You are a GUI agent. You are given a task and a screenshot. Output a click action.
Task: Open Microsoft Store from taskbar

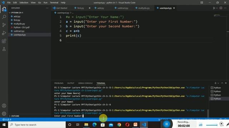pos(103,125)
